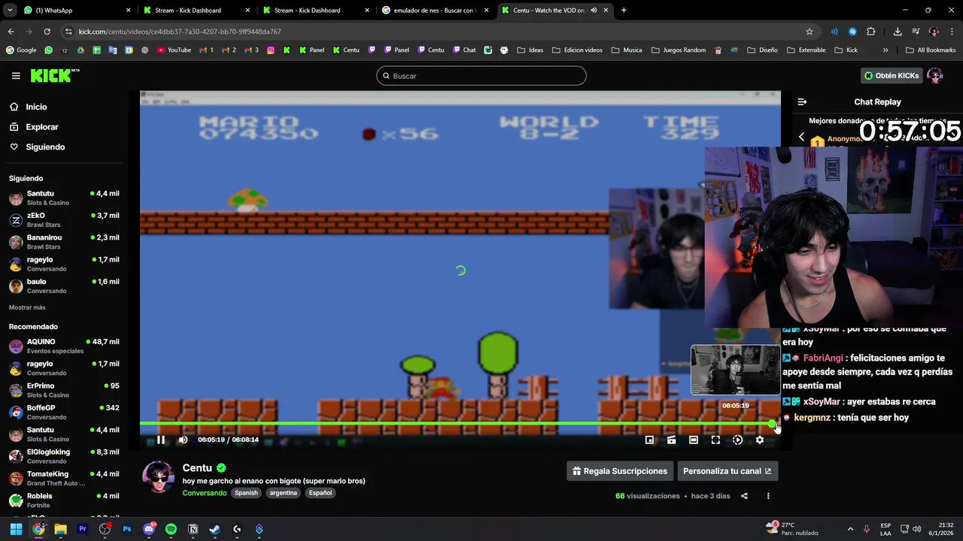
Task: Open Spotify from the taskbar
Action: coord(171,529)
